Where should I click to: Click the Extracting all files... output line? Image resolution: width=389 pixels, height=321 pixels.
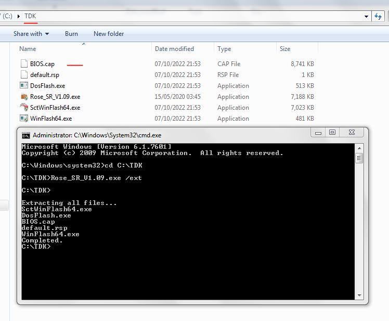[x=69, y=203]
